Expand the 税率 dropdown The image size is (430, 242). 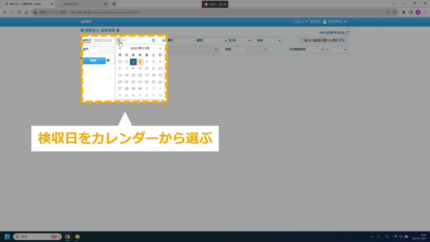[x=272, y=41]
